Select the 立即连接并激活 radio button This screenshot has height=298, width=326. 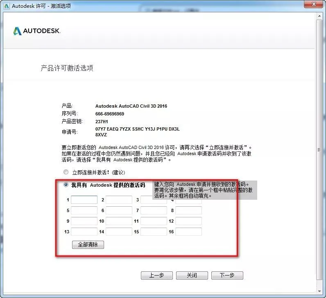(x=66, y=172)
